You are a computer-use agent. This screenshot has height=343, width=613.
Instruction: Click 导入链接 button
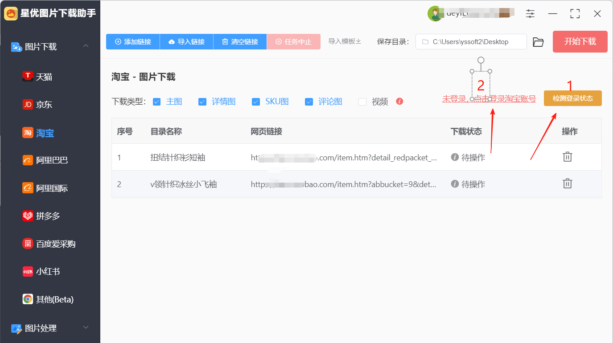point(186,42)
